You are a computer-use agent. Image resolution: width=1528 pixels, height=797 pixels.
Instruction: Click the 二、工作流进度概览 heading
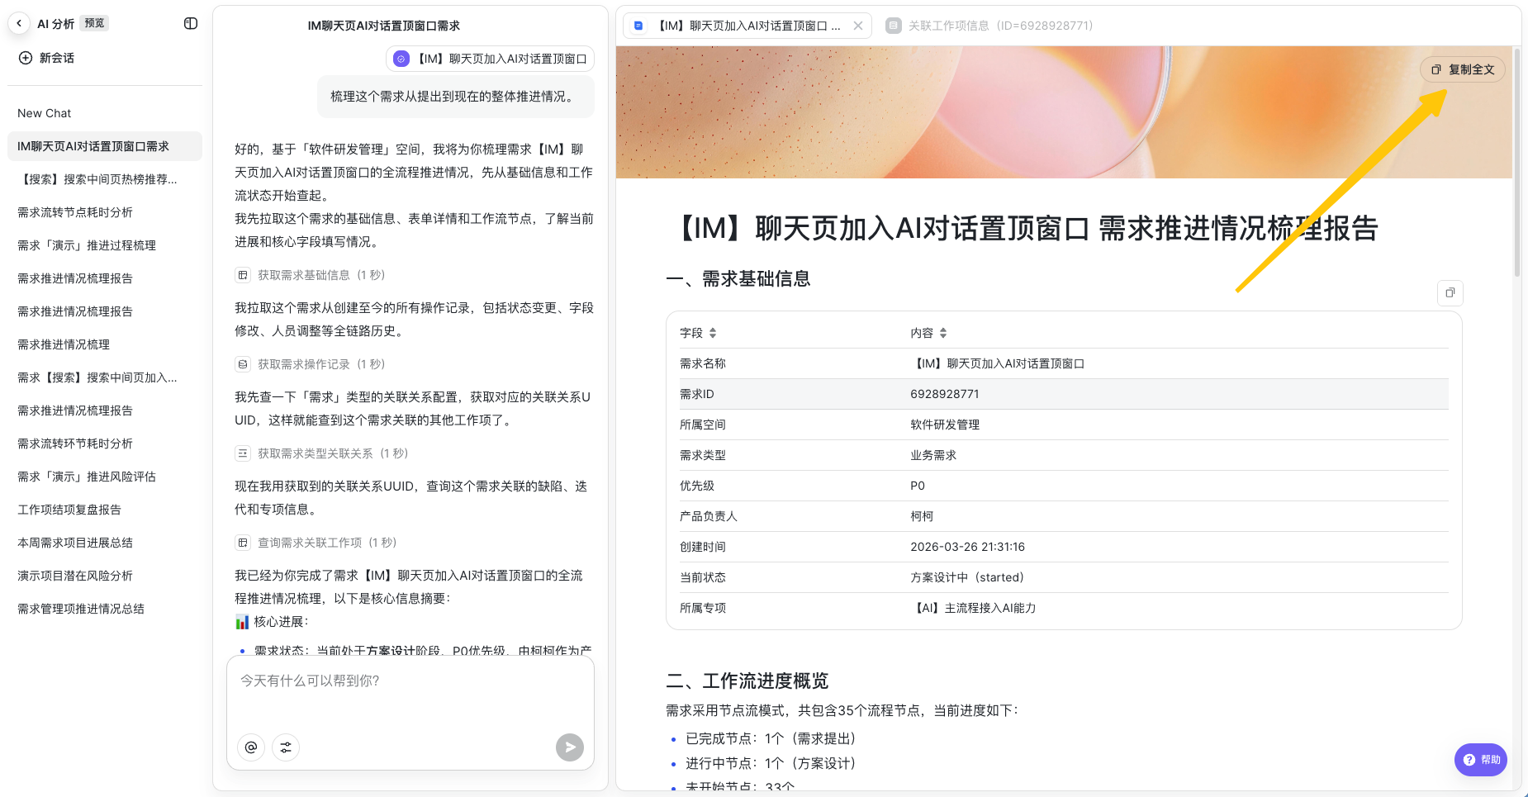pyautogui.click(x=747, y=681)
